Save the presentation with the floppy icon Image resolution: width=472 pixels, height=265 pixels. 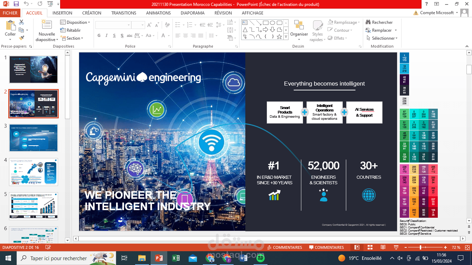[x=16, y=4]
